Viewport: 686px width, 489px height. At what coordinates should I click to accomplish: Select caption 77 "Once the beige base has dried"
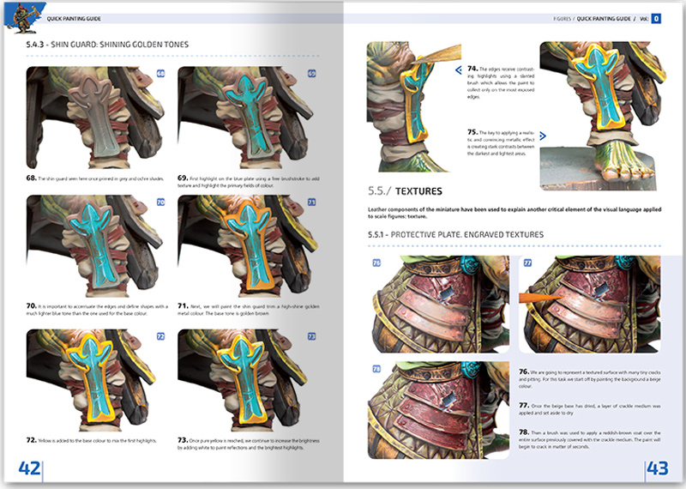click(590, 409)
